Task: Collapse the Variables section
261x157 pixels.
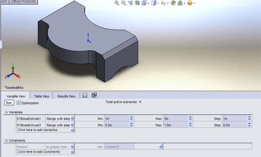Action: click(x=6, y=112)
